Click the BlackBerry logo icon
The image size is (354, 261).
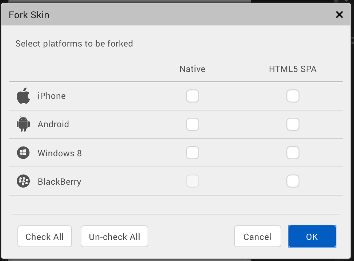[x=23, y=181]
